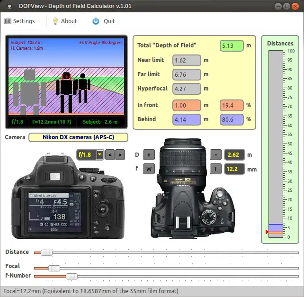Click the 12.2 focal length field
The width and height of the screenshot is (304, 297).
(234, 169)
